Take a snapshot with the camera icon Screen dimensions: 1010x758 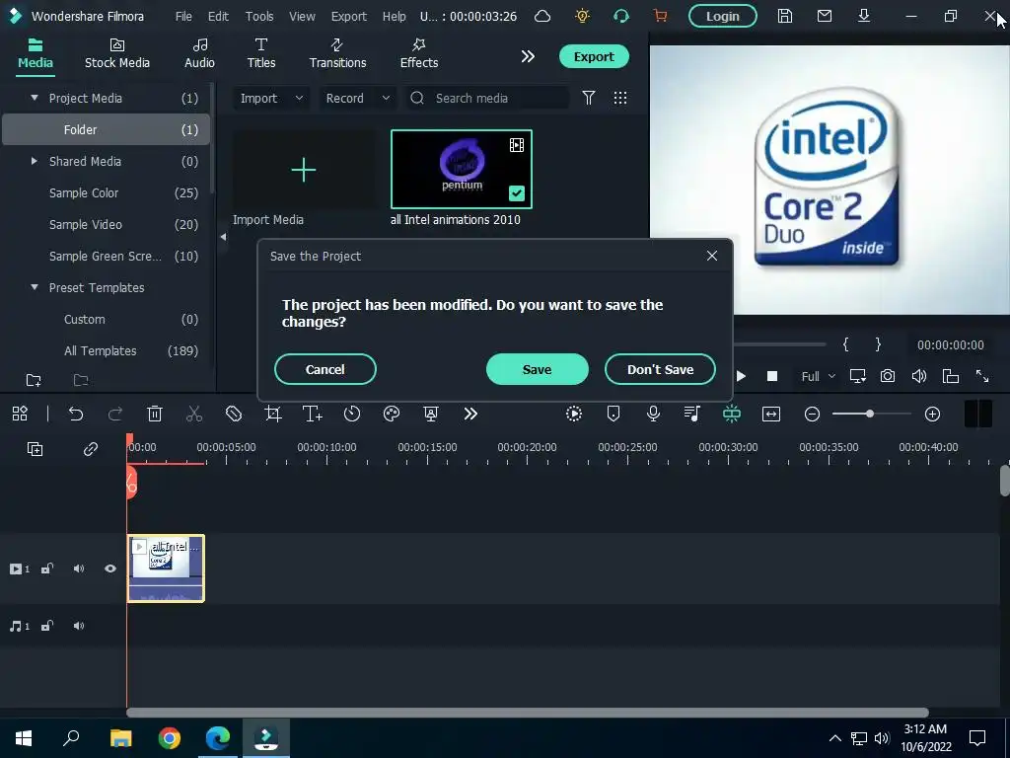(x=888, y=376)
